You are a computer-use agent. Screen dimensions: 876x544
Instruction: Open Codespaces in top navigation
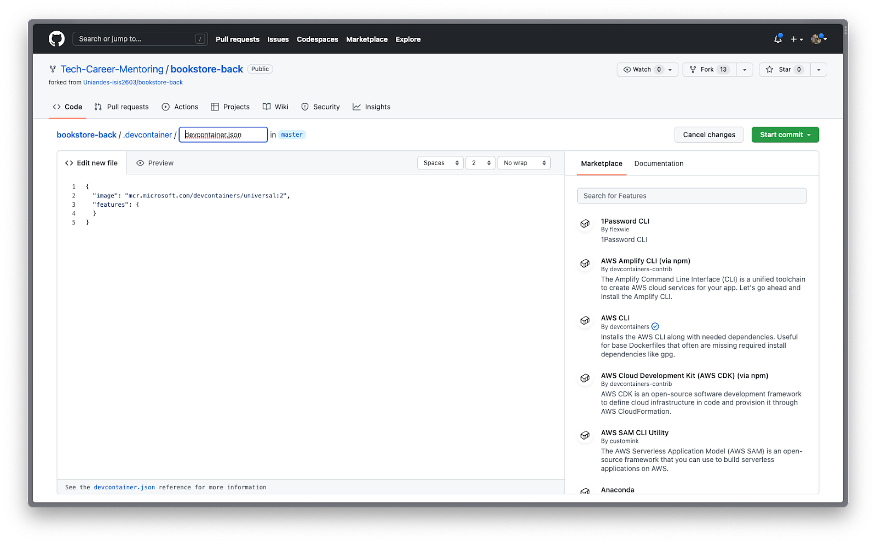pos(318,39)
